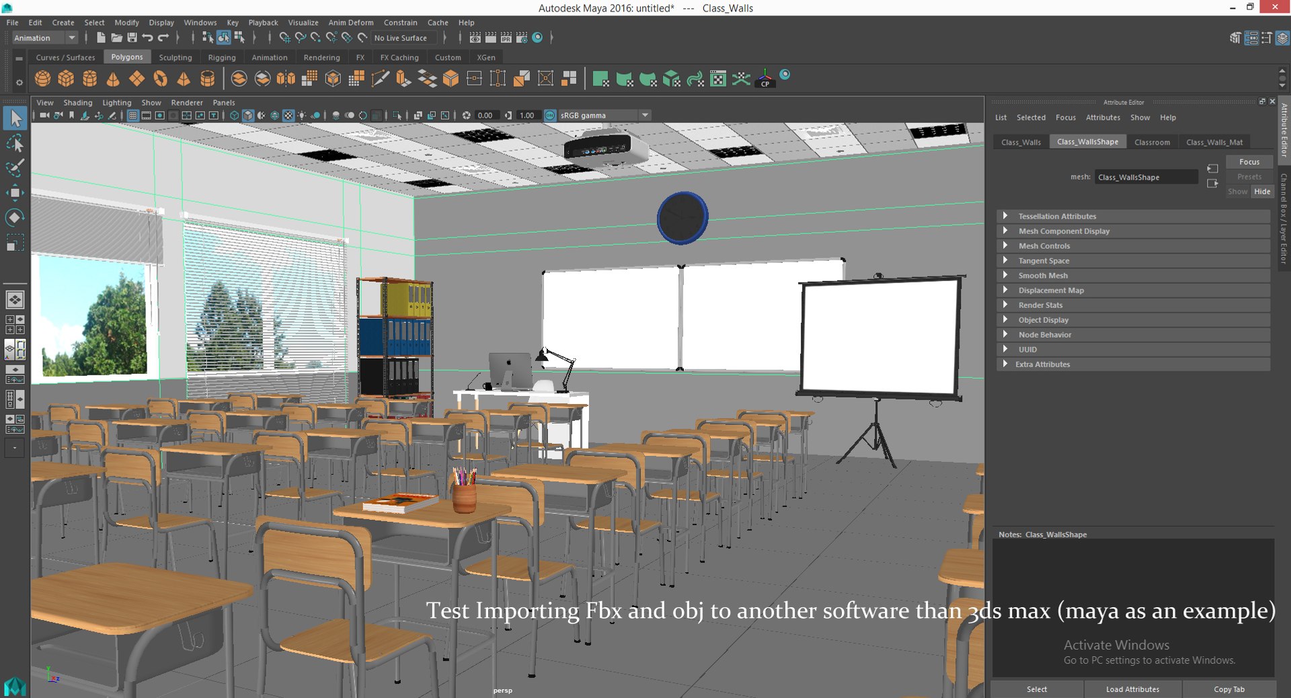Click the Open Scene folder icon
Viewport: 1291px width, 698px height.
click(x=116, y=38)
